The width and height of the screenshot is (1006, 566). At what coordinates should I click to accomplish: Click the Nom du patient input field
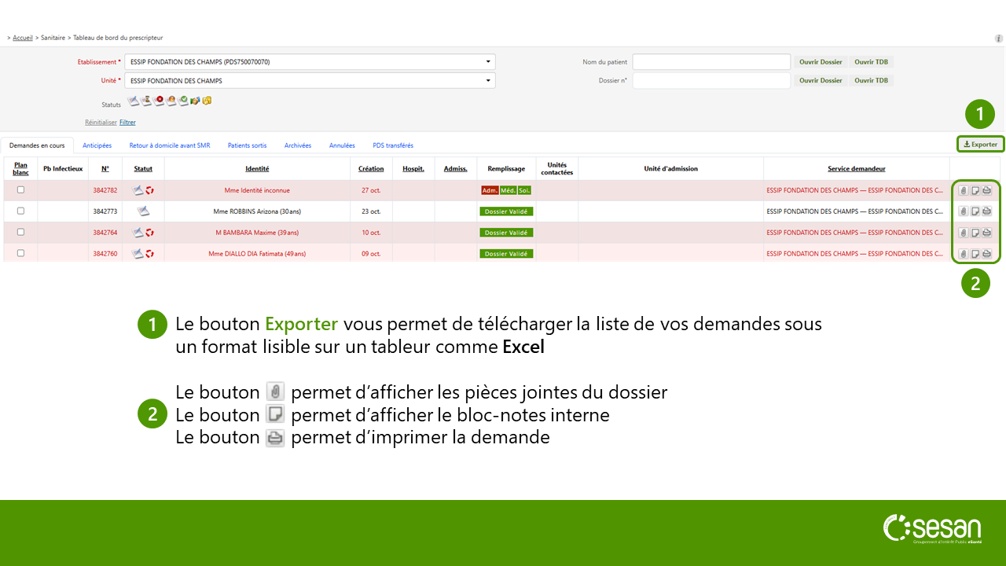710,62
